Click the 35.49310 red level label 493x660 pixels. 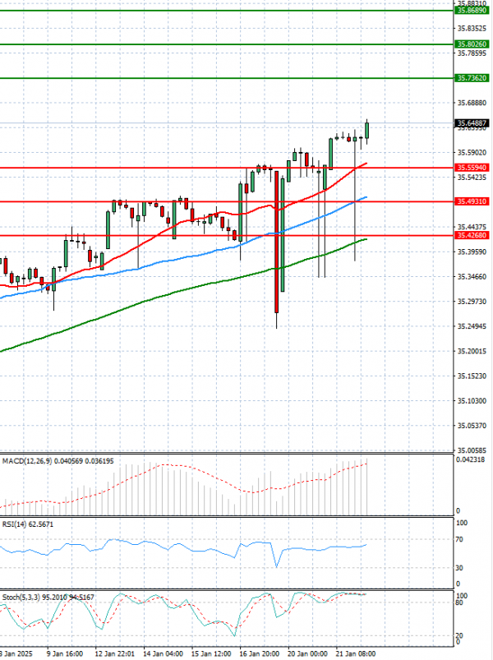pos(472,201)
